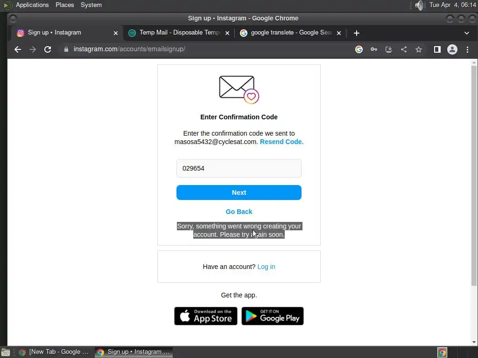Click the volume speaker icon in panel

tap(420, 5)
